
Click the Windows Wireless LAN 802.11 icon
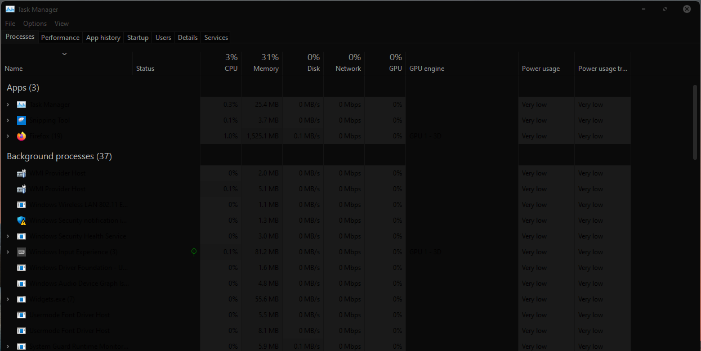click(x=21, y=204)
